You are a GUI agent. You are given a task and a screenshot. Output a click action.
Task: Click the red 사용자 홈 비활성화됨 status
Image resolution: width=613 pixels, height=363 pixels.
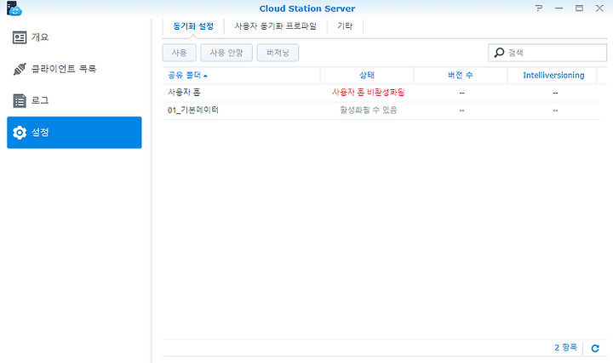[x=368, y=93]
